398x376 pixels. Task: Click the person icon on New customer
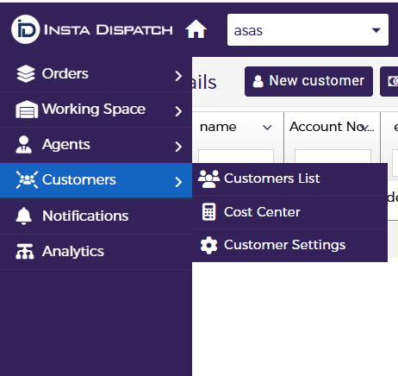258,81
